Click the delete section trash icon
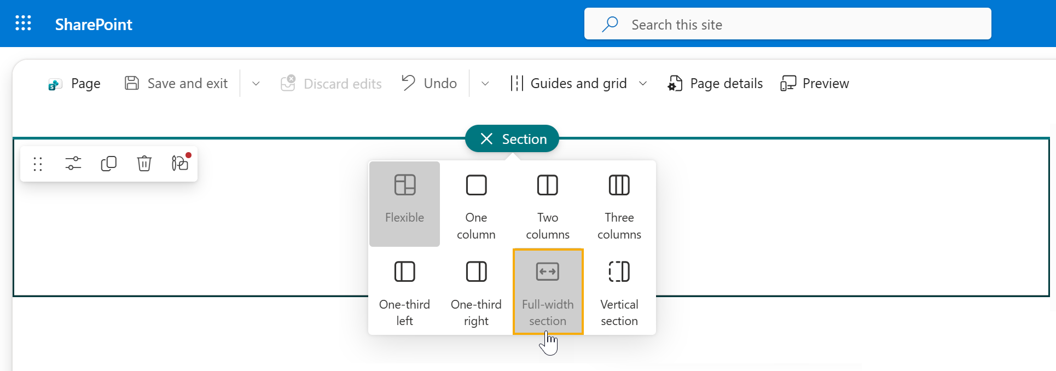Screen dimensions: 1056x371 pyautogui.click(x=144, y=164)
